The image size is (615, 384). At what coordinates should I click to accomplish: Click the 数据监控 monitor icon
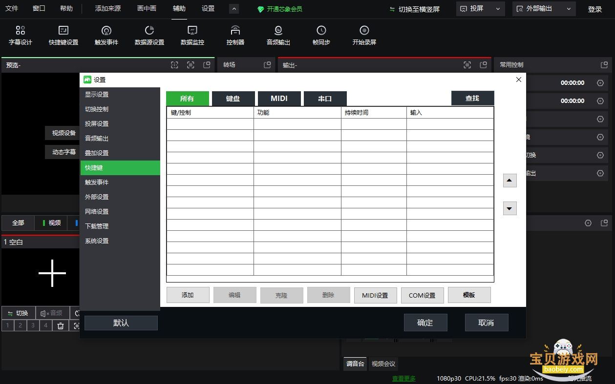[192, 36]
